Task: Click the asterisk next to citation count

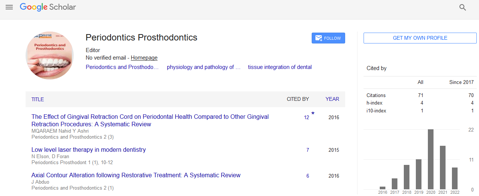Action: [313, 114]
